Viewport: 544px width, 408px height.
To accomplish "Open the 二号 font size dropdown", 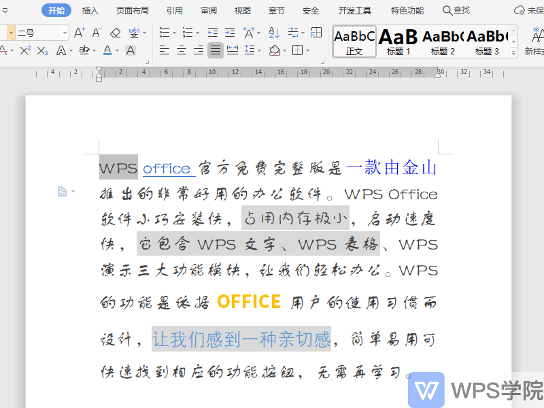I will (x=65, y=33).
